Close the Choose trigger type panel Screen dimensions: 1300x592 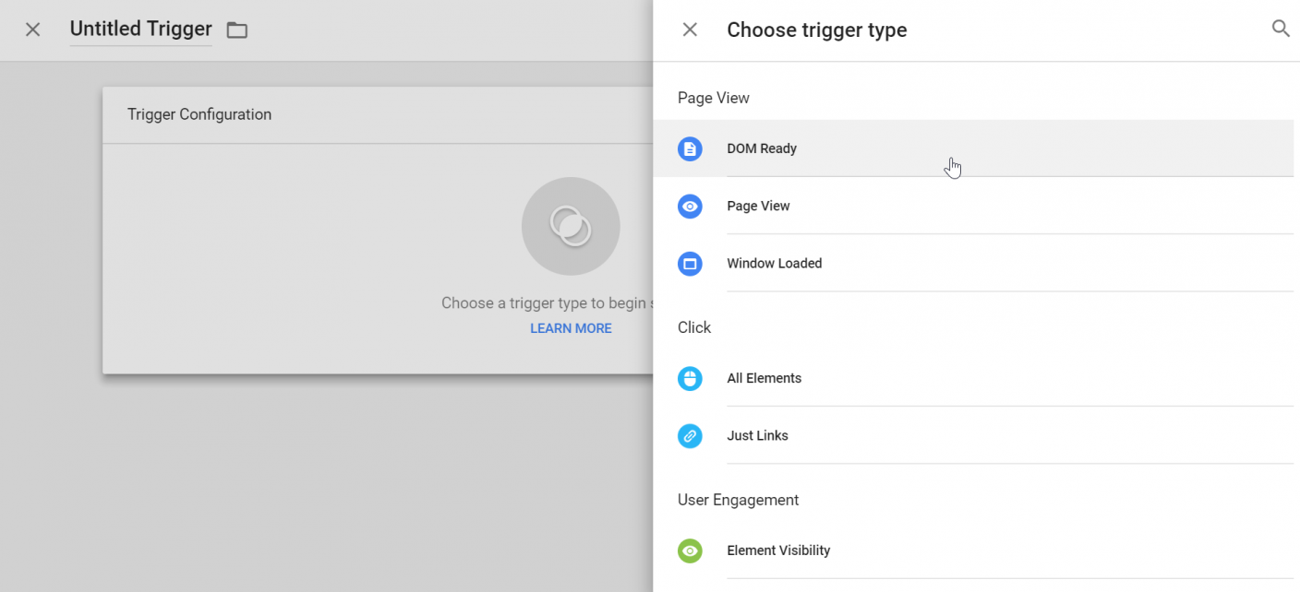[690, 29]
